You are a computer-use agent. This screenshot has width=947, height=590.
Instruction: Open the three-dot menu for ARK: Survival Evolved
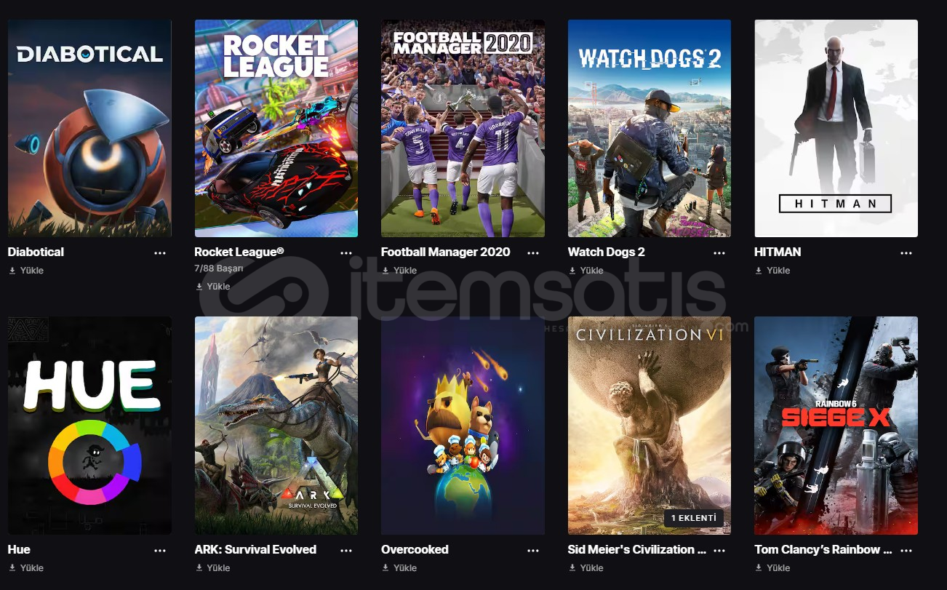[x=346, y=551]
